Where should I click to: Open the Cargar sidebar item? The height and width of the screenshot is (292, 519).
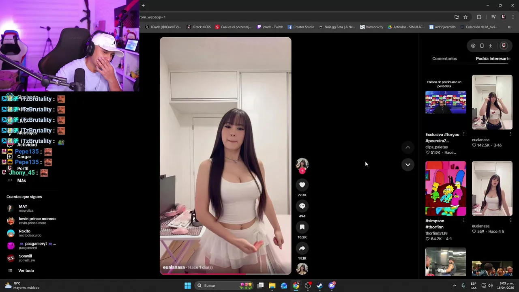(24, 157)
